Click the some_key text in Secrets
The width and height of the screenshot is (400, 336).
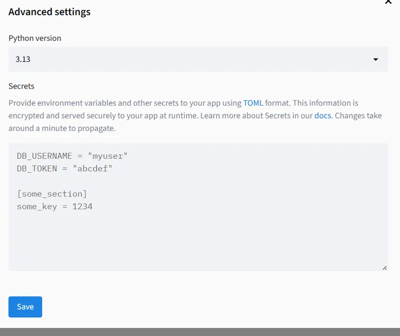click(37, 207)
